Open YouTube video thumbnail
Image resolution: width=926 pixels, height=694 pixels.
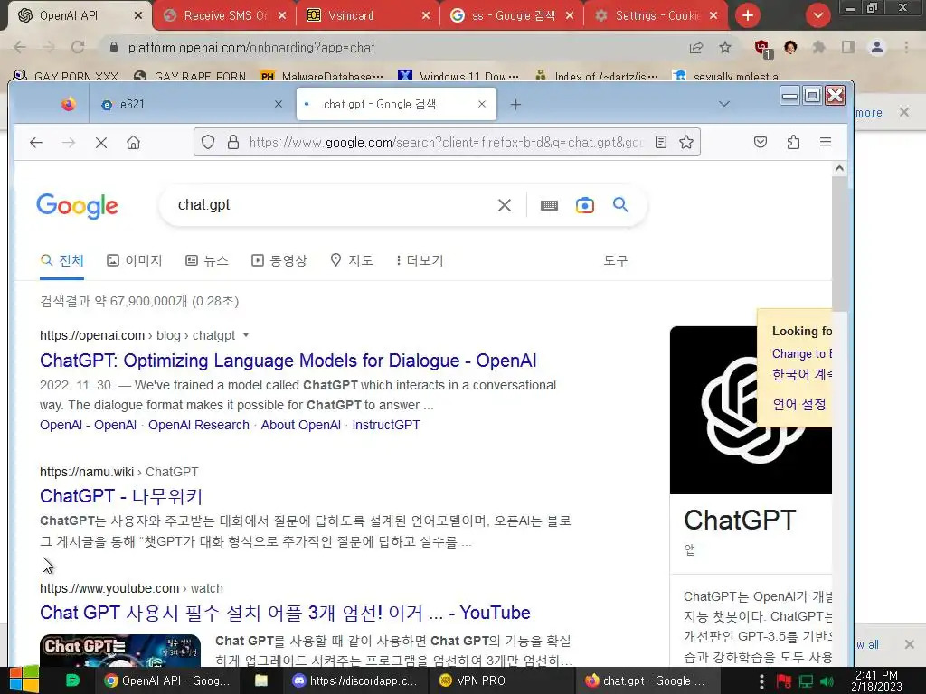point(120,651)
